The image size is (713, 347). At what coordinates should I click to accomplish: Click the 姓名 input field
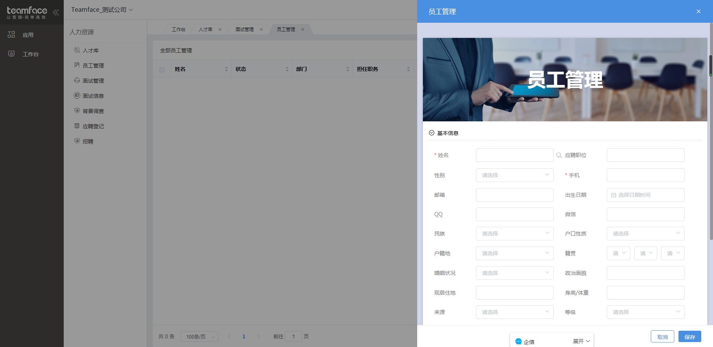tap(515, 155)
